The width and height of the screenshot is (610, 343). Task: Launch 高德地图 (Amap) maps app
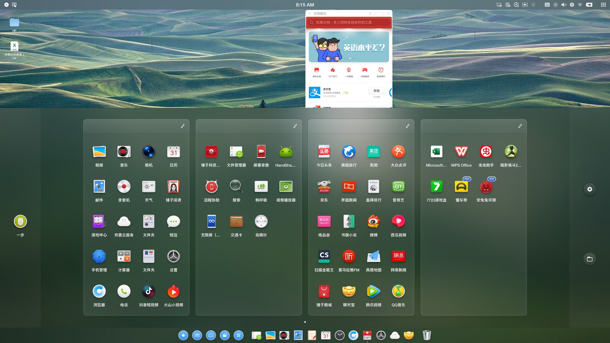tap(373, 257)
